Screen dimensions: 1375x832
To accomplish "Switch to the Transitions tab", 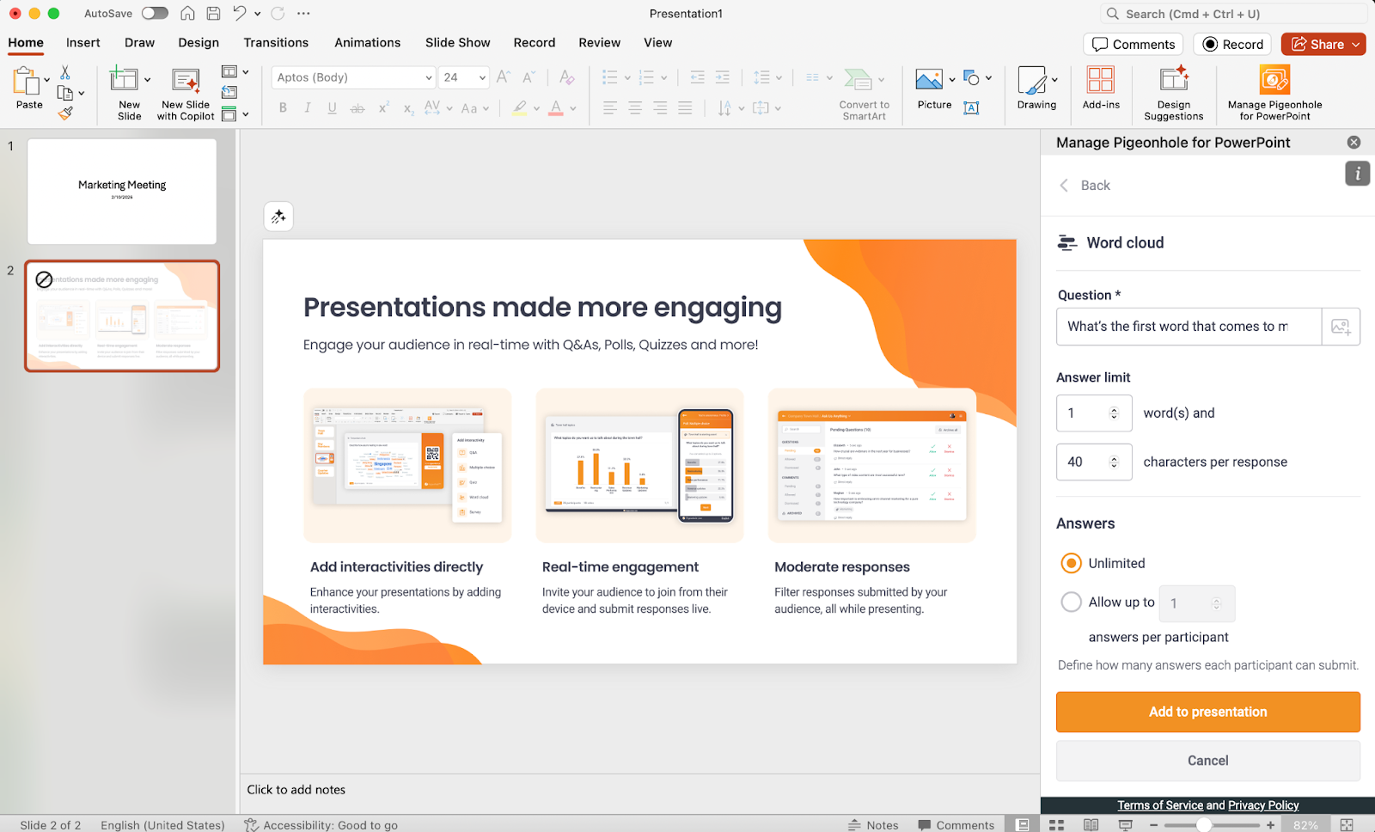I will coord(276,42).
